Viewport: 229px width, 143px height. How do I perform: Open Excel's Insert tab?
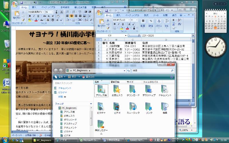[118, 15]
